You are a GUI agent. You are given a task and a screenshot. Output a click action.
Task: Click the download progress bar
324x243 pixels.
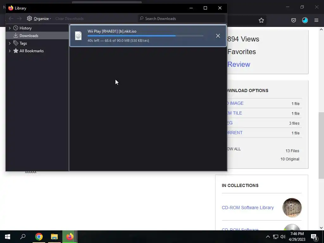tap(146, 36)
